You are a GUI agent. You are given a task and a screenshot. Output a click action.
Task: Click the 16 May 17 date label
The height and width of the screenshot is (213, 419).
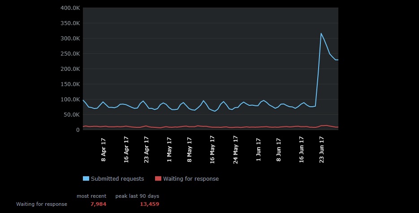tap(212, 150)
